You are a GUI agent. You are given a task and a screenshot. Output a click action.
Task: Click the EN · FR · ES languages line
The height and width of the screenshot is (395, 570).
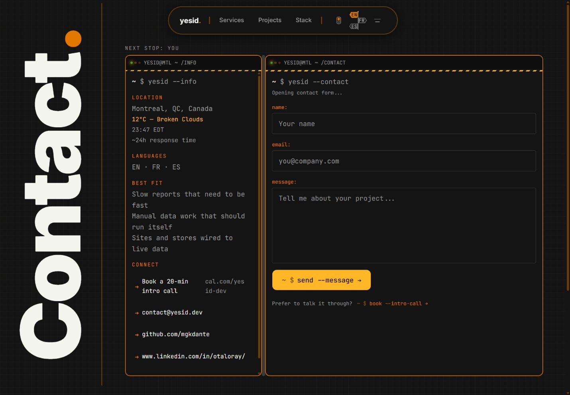click(156, 167)
